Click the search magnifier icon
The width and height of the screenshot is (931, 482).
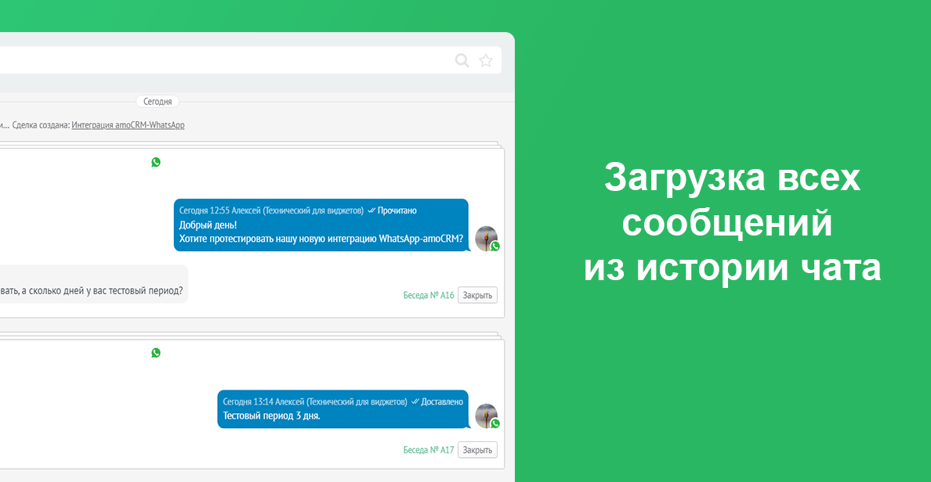point(462,60)
